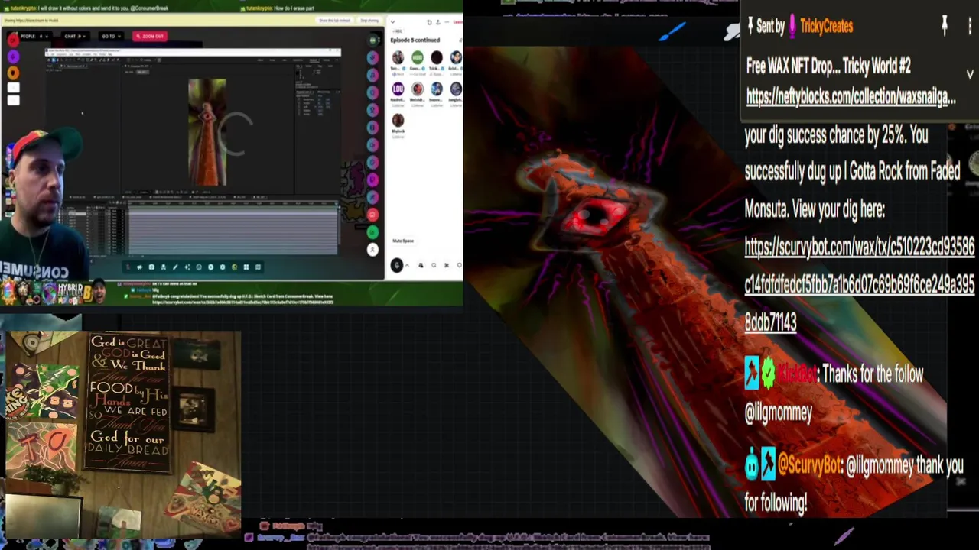Click the red screen icon in right sidebar

[372, 215]
